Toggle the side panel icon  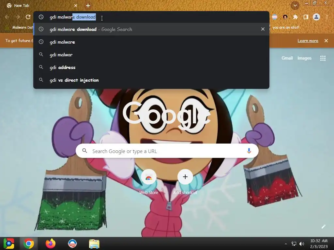[306, 17]
